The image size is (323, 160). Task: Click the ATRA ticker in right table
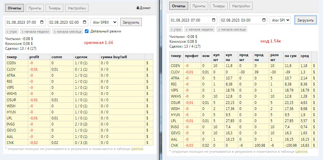click(x=175, y=78)
